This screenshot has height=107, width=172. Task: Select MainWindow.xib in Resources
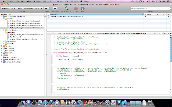[15, 37]
